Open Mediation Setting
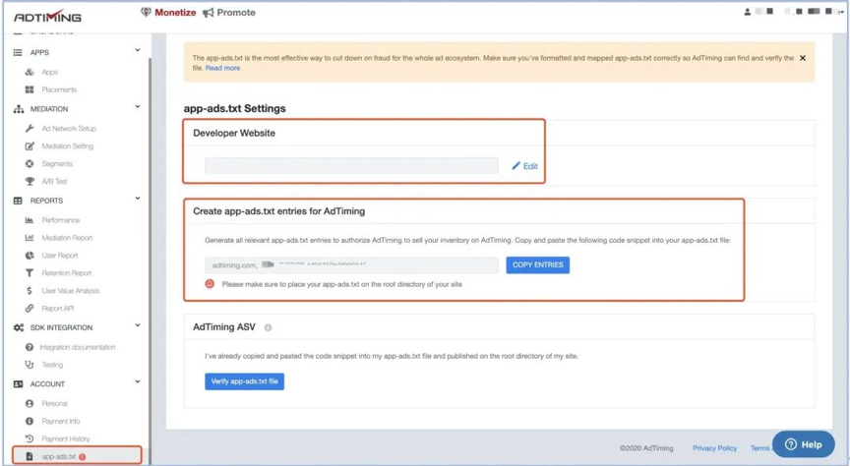The width and height of the screenshot is (850, 466). click(67, 146)
